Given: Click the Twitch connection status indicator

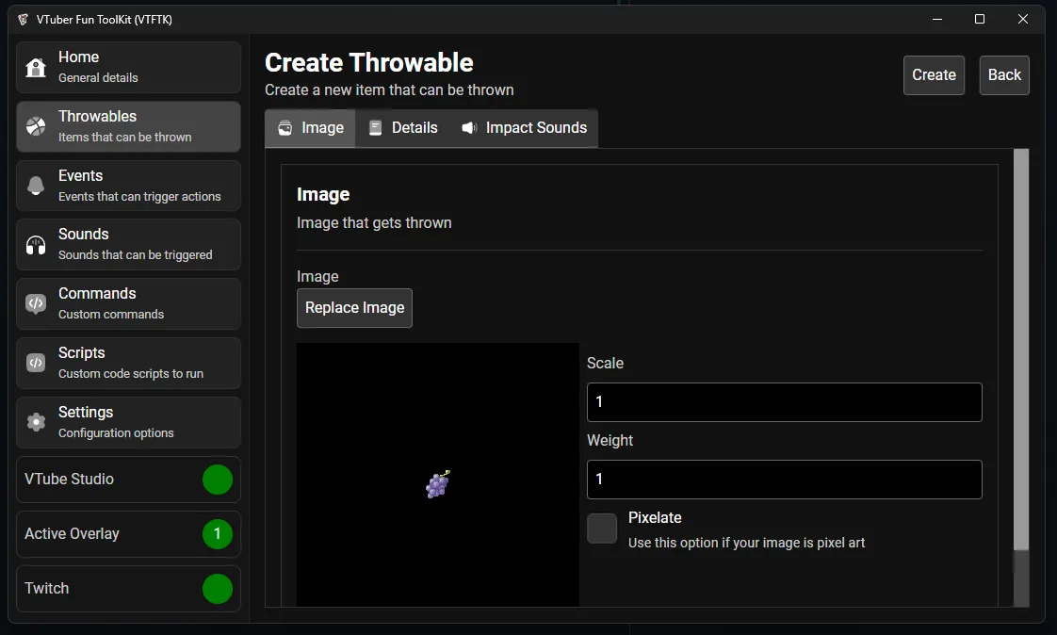Looking at the screenshot, I should tap(218, 589).
